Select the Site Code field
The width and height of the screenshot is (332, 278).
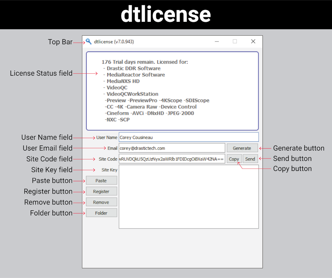(172, 159)
